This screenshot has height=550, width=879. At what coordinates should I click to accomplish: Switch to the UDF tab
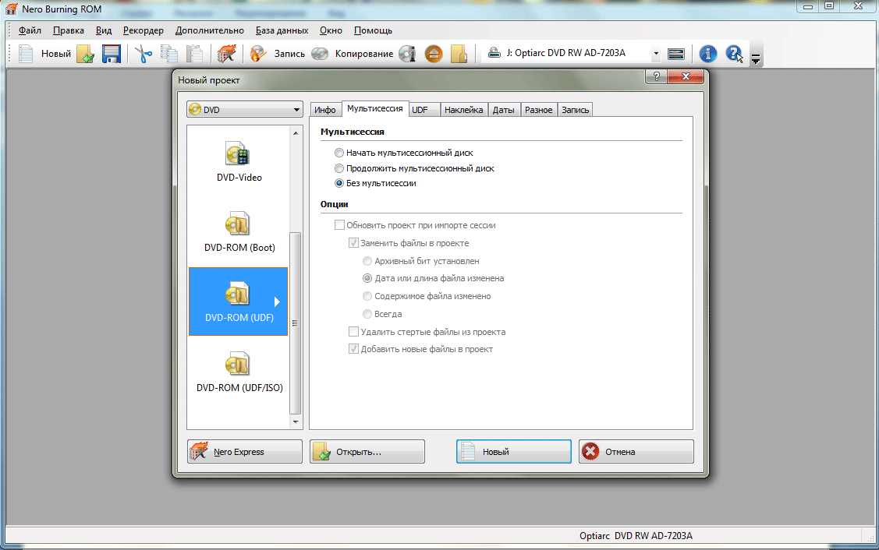pos(424,110)
